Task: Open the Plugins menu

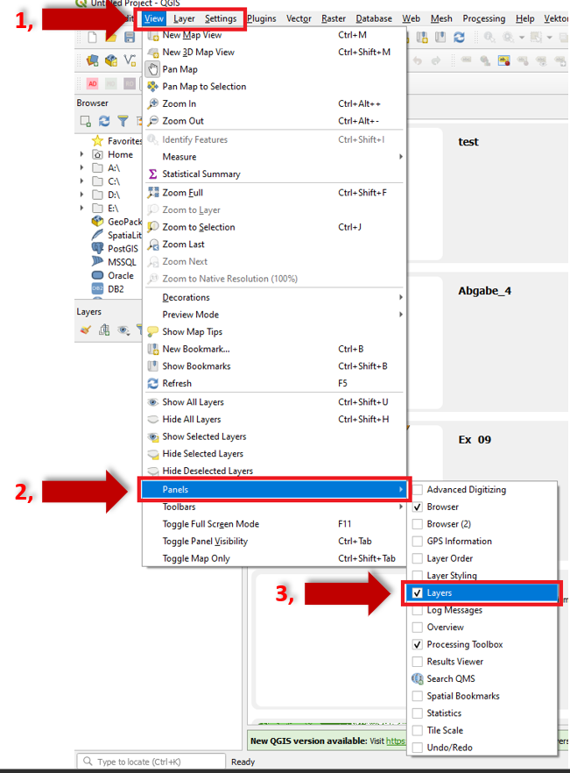Action: (x=261, y=18)
